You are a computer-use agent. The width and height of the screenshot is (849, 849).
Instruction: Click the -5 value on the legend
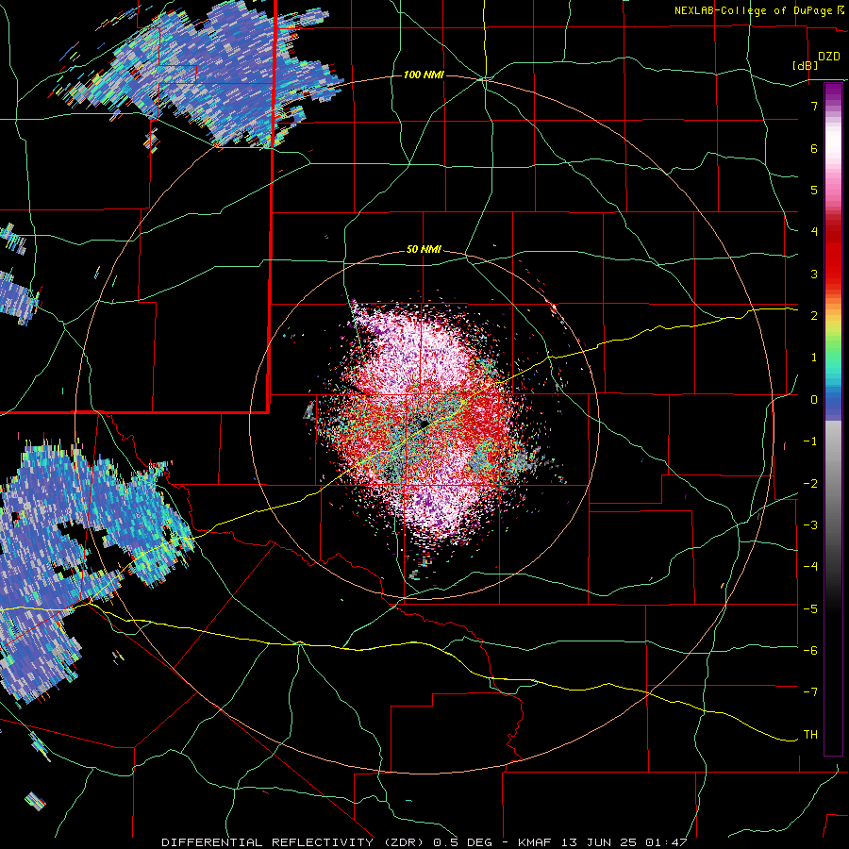[810, 609]
